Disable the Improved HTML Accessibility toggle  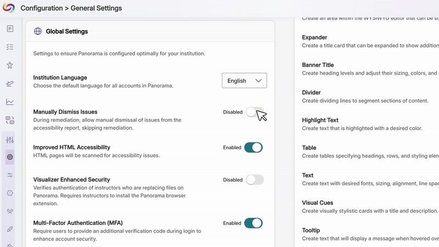click(x=254, y=148)
